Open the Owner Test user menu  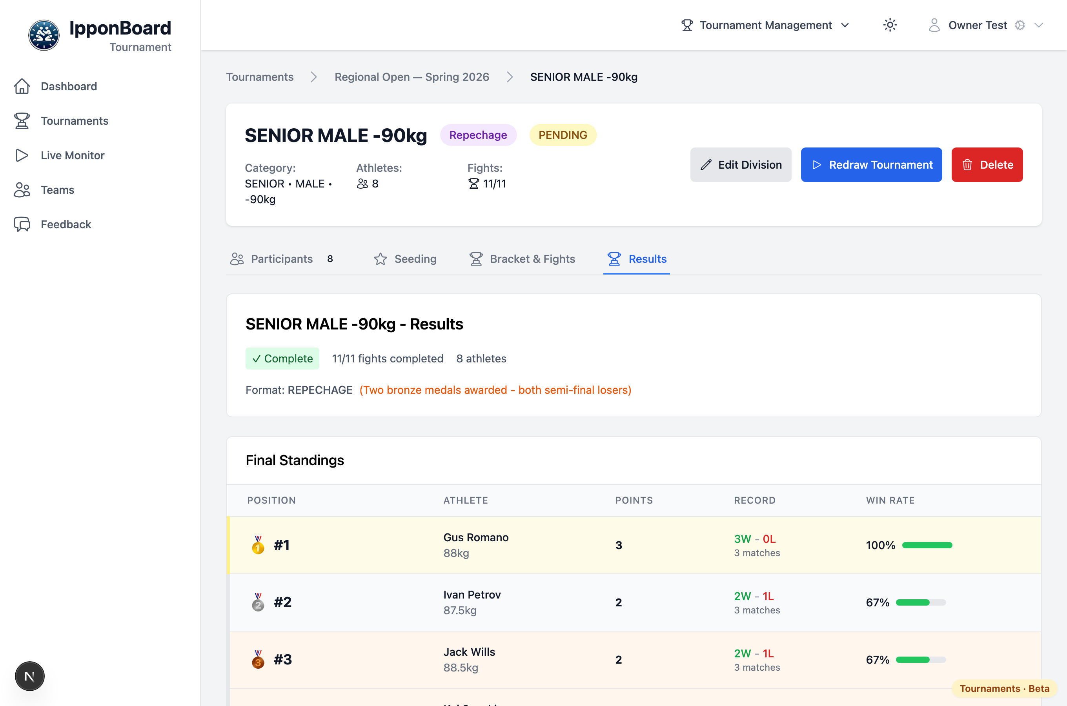coord(985,25)
